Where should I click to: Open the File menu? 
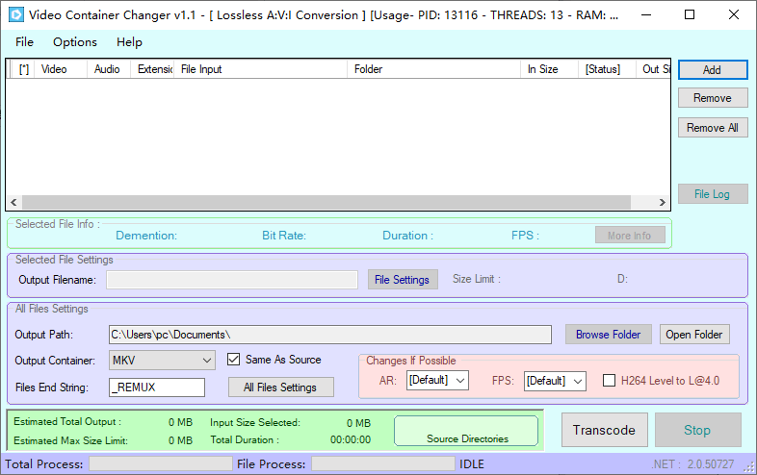tap(24, 42)
